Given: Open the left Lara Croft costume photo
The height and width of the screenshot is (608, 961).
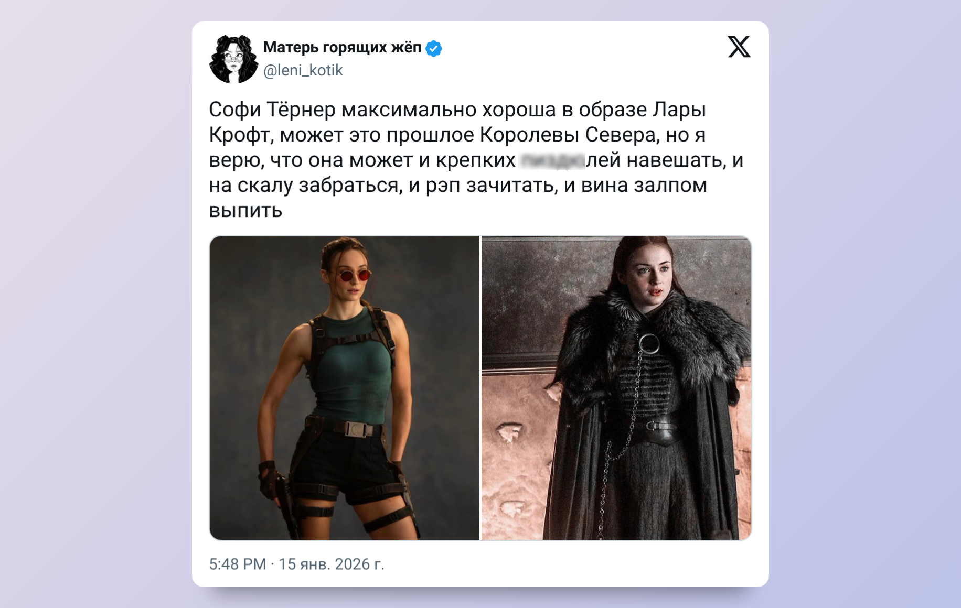Looking at the screenshot, I should 345,388.
